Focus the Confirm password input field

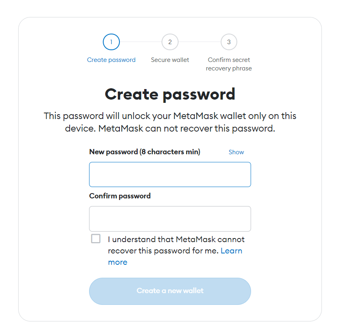(x=170, y=219)
